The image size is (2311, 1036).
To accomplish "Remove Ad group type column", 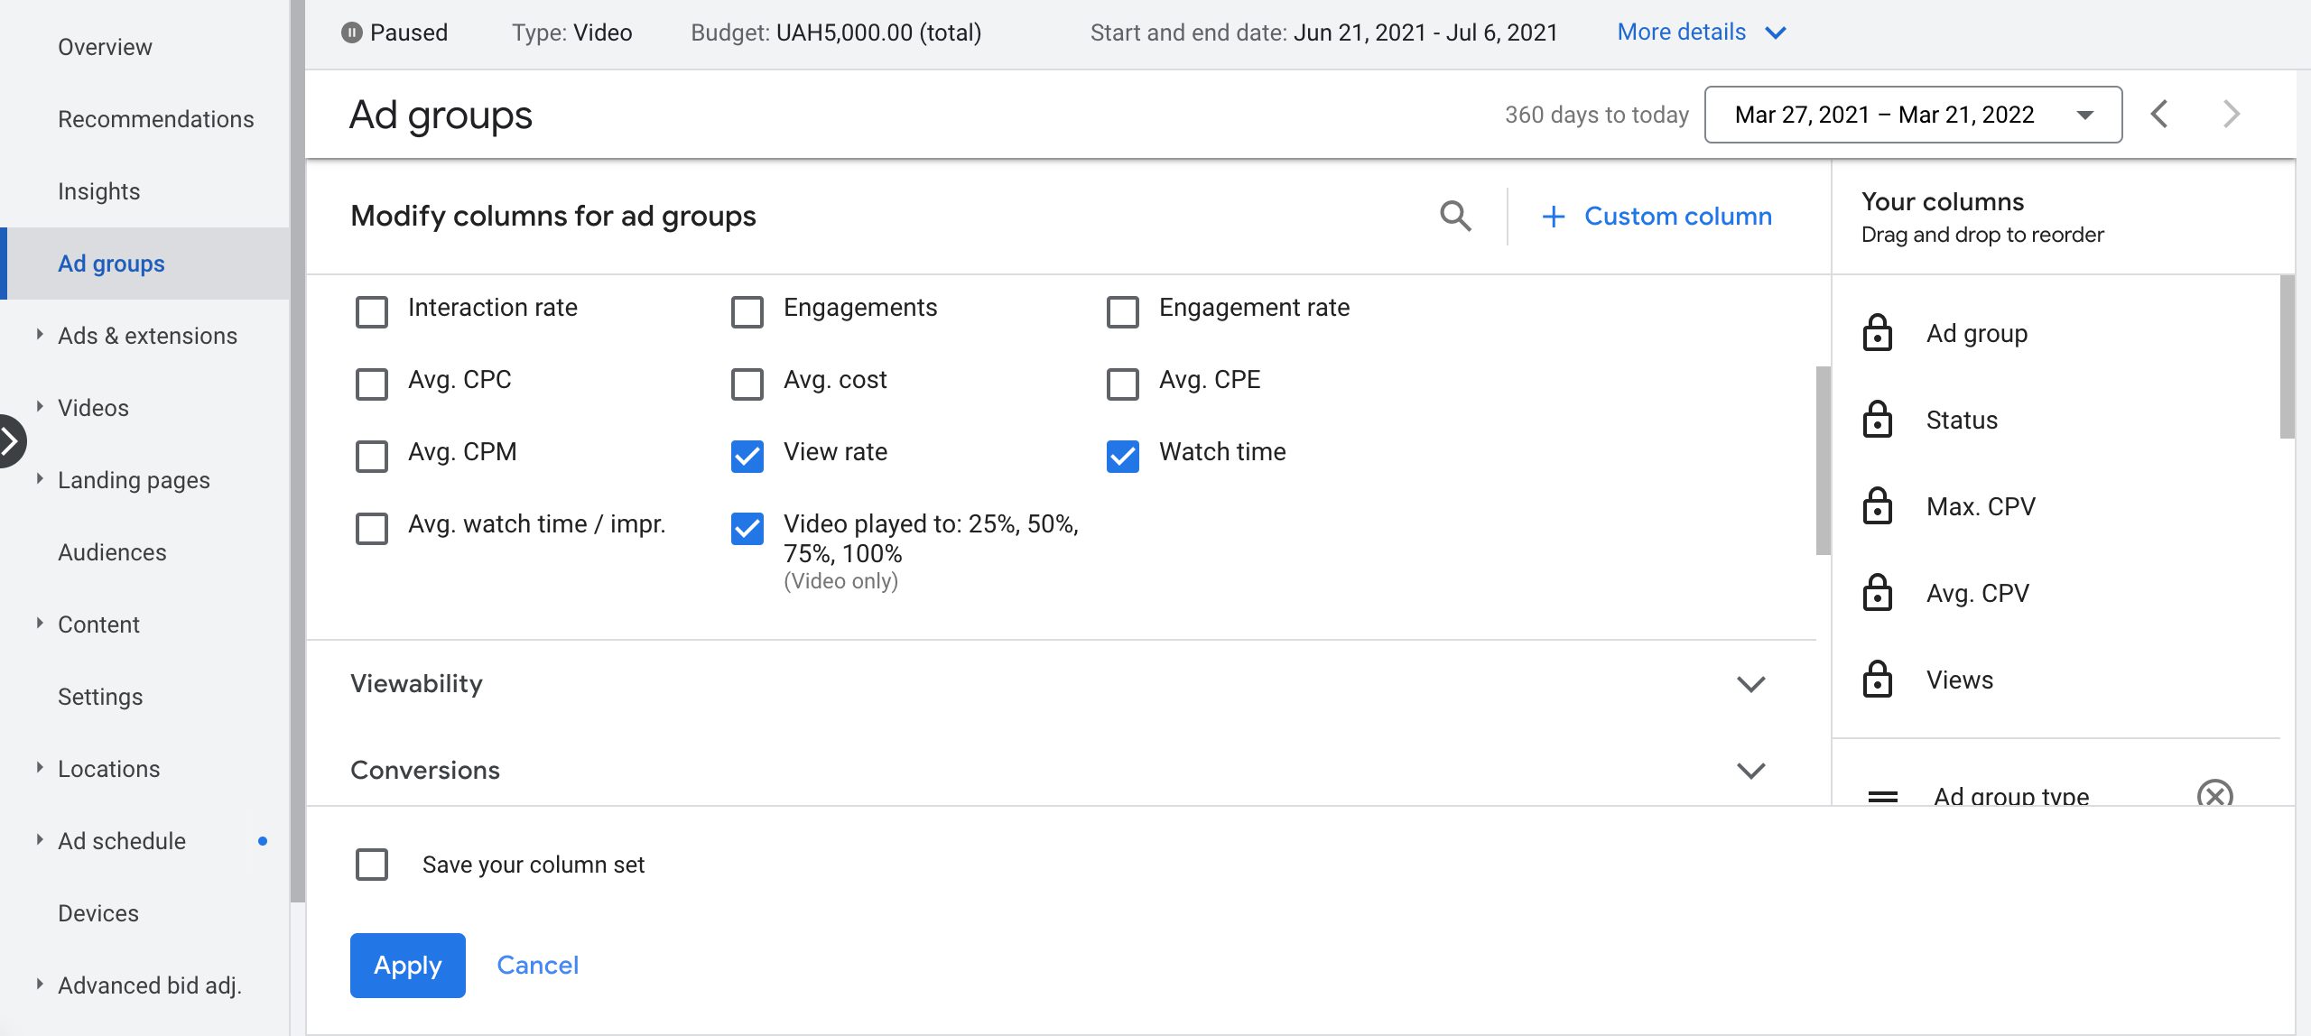I will tap(2214, 794).
